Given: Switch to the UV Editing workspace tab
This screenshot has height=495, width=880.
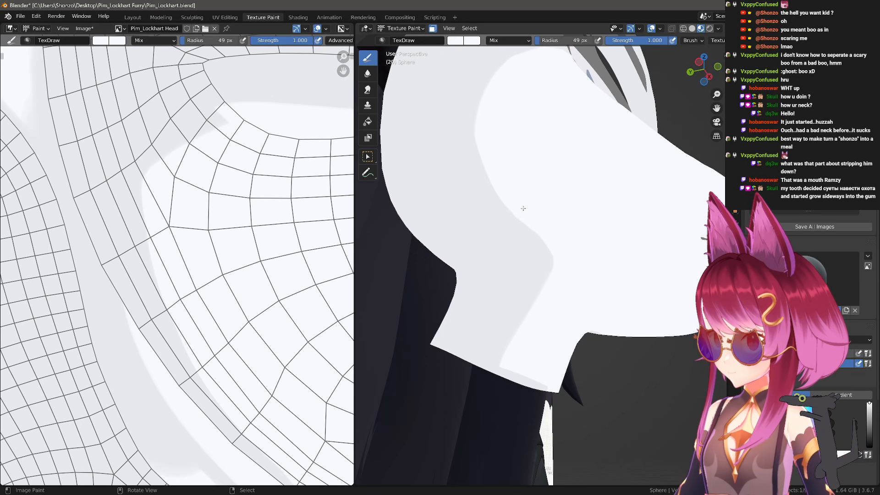Looking at the screenshot, I should 225,17.
